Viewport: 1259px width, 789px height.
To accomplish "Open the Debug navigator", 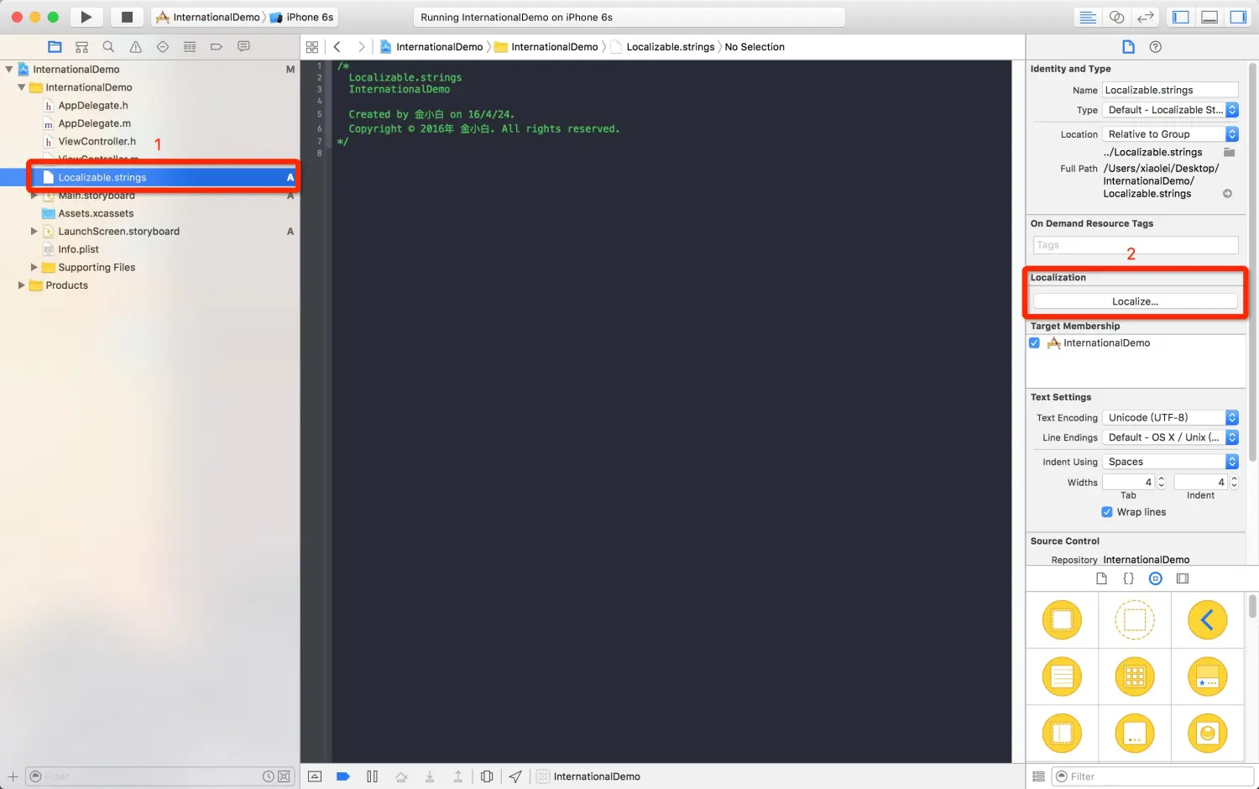I will click(190, 47).
